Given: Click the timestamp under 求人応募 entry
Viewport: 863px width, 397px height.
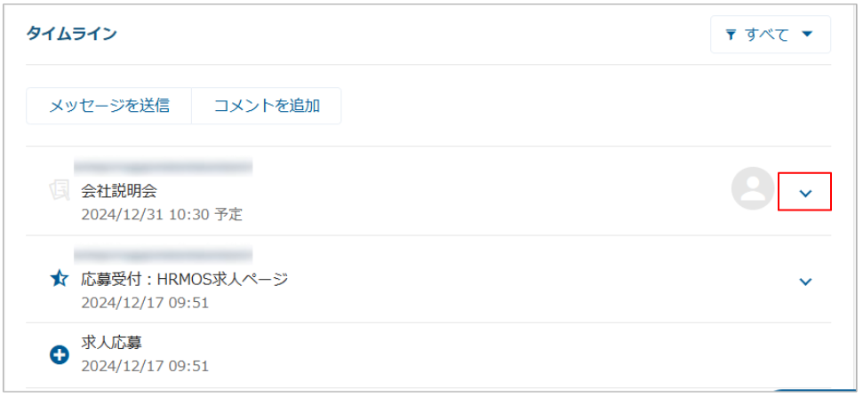Looking at the screenshot, I should [x=145, y=365].
